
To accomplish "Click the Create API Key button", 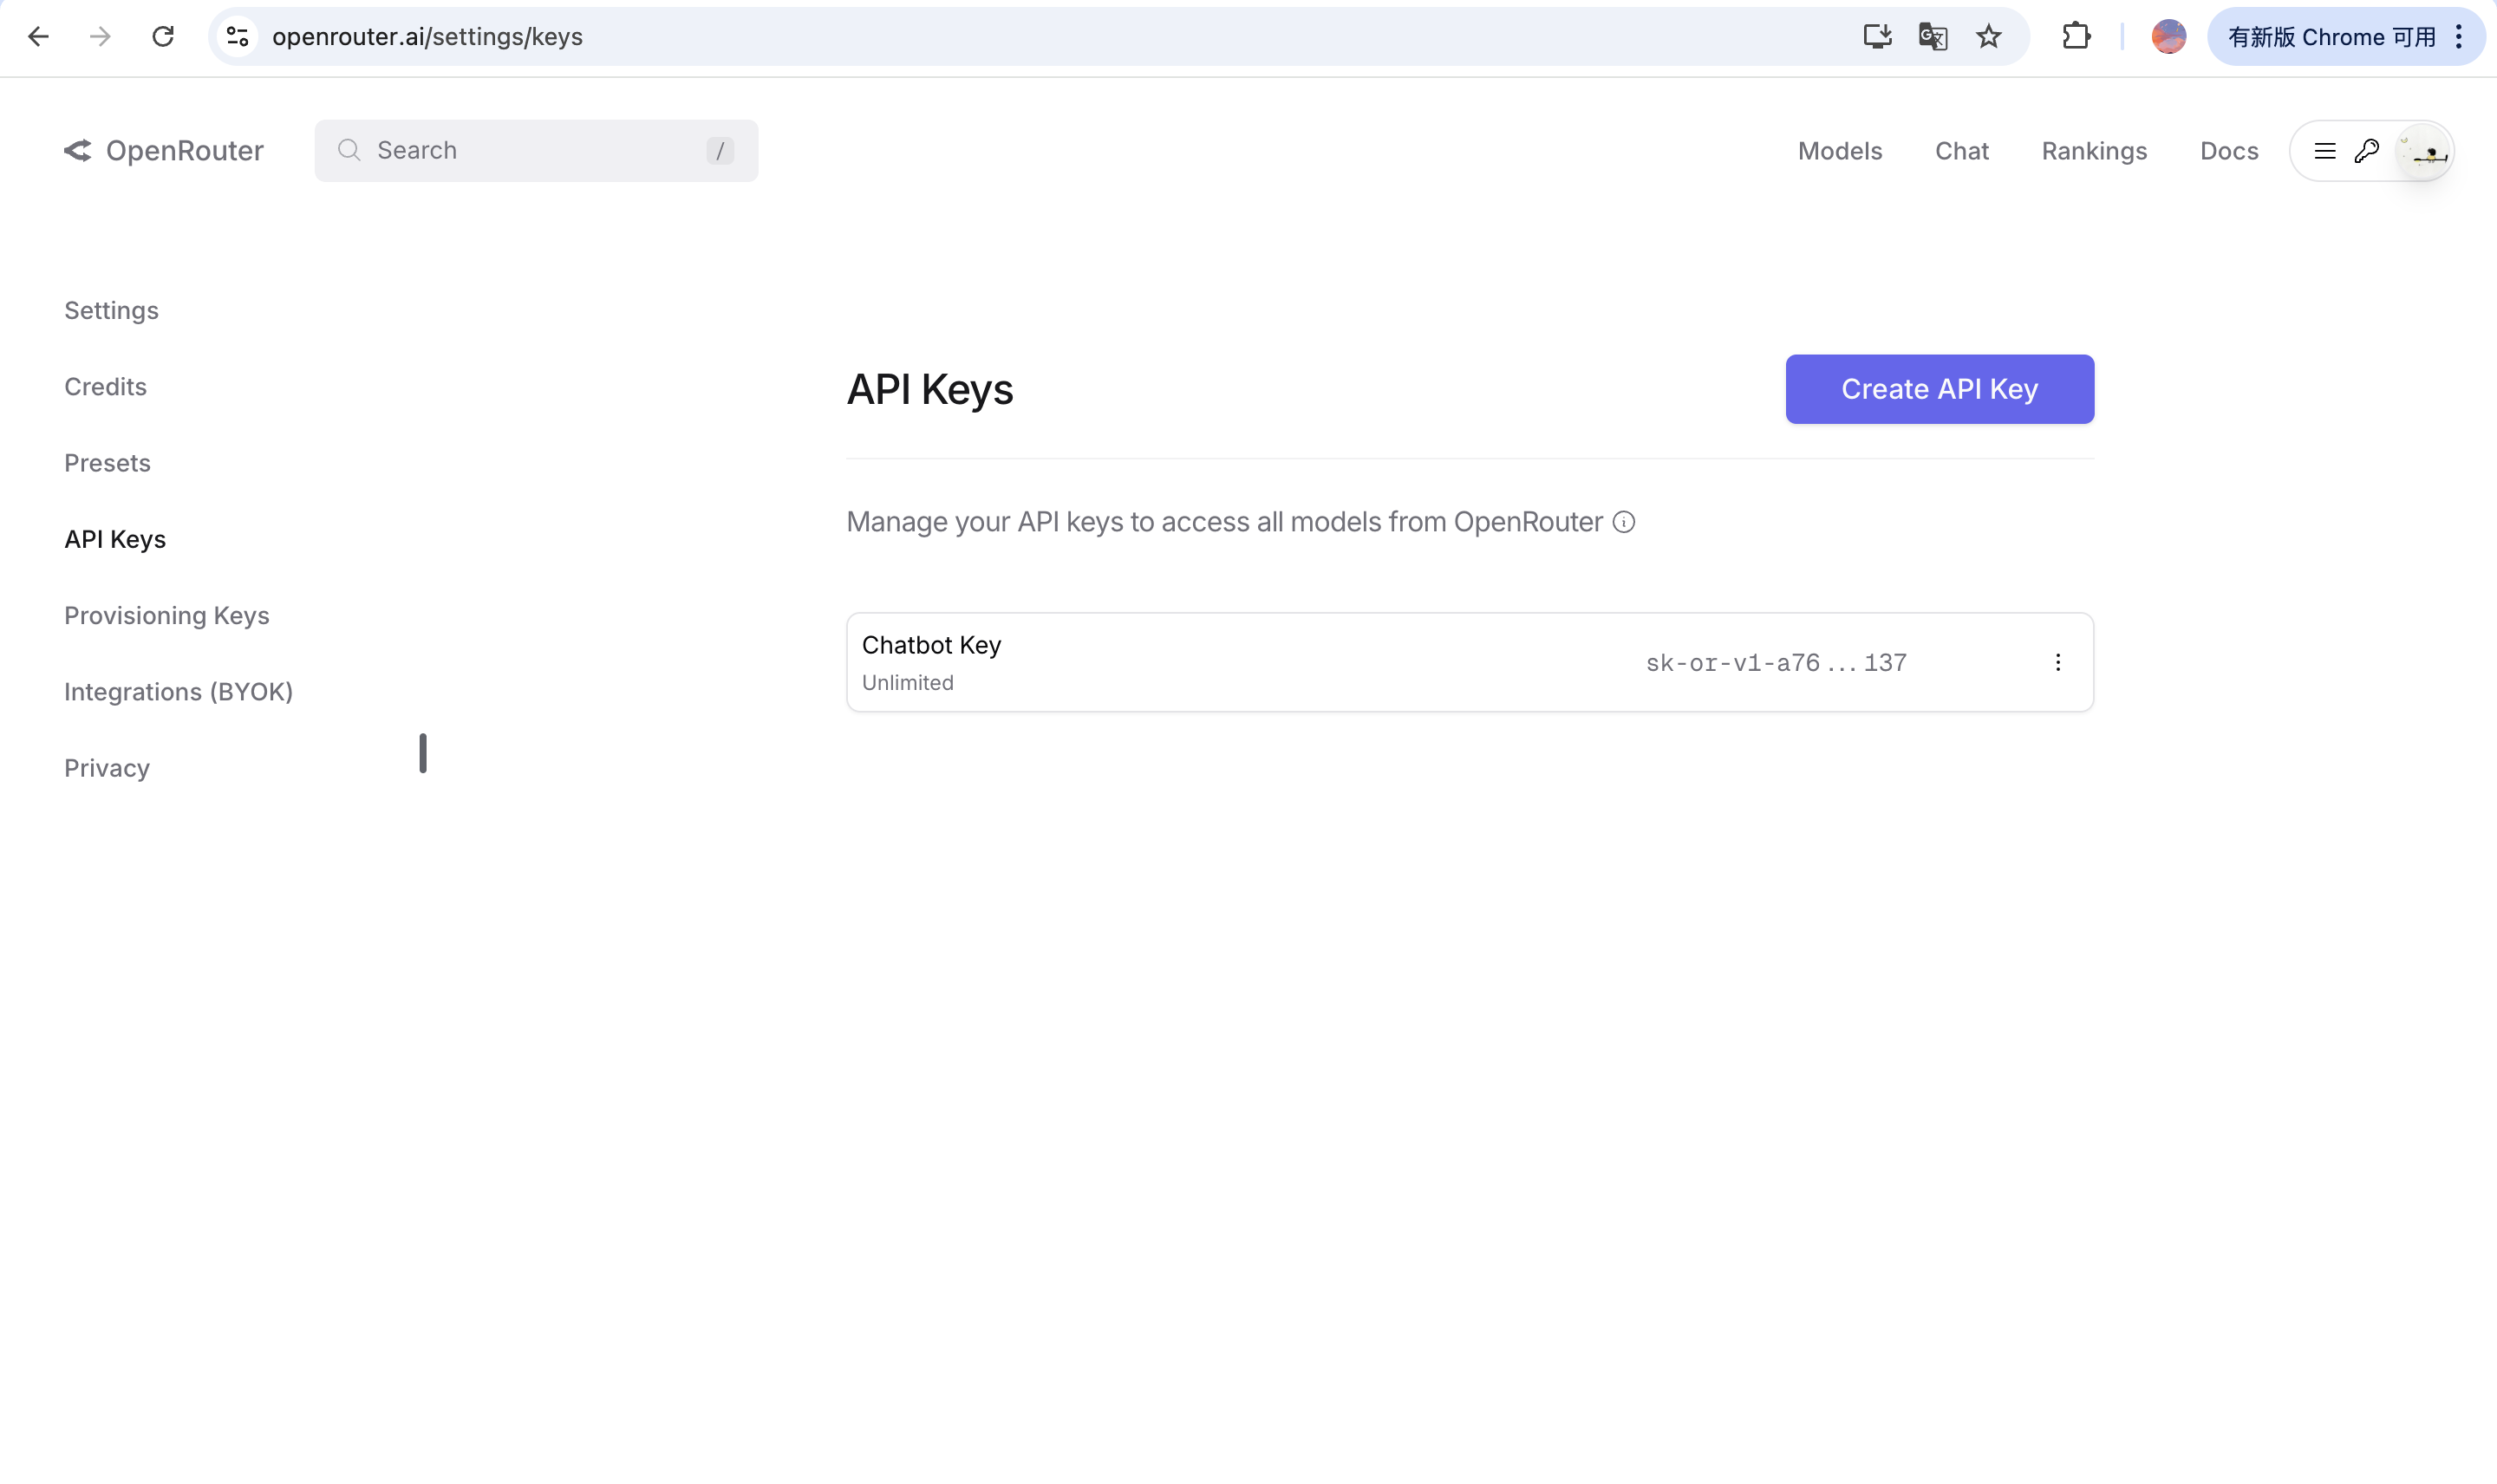I will (x=1938, y=389).
